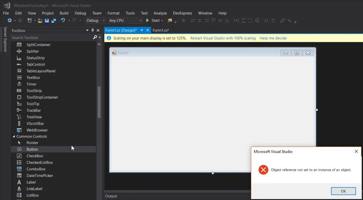
Task: Click the Align Lefts layout icon
Action: [193, 21]
